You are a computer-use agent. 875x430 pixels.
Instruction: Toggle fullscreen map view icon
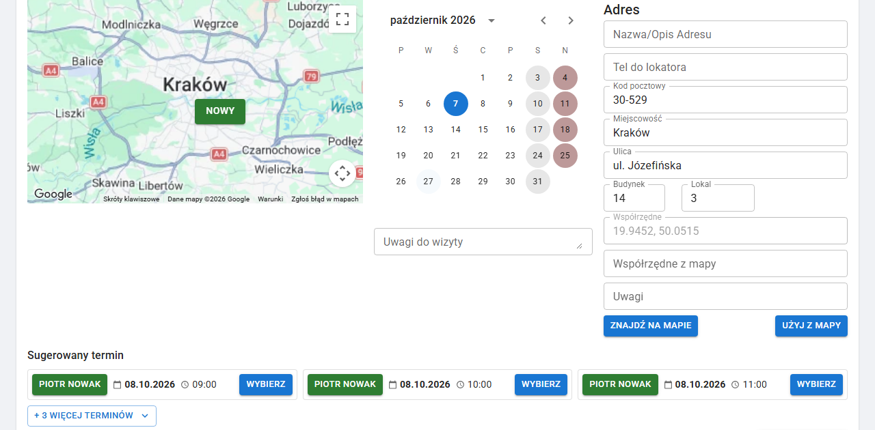[x=342, y=19]
